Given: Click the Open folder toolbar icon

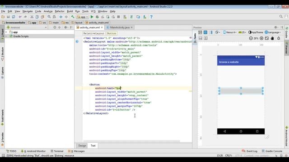Looking at the screenshot, I should (x=3, y=17).
